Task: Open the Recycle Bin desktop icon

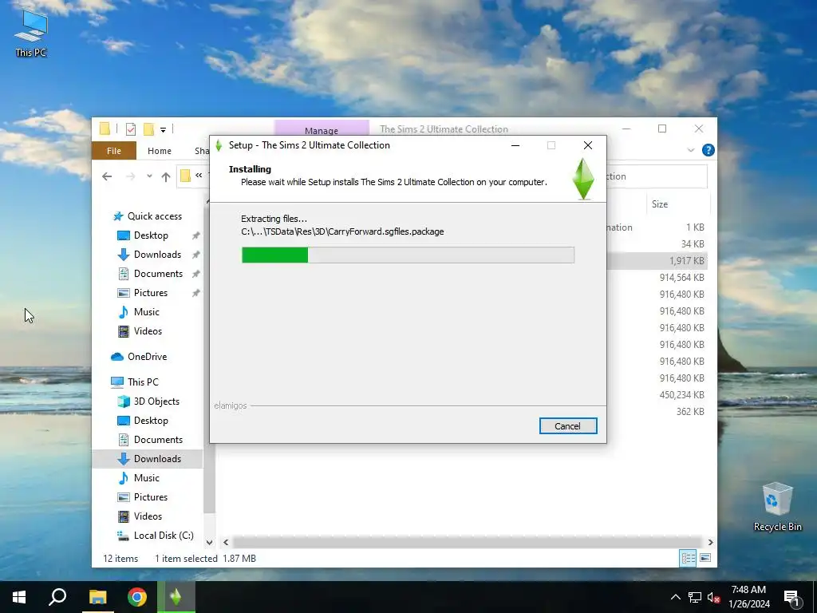Action: point(777,507)
